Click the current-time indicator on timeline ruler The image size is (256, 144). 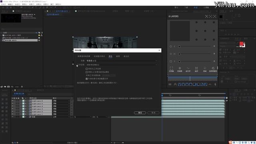tap(162, 95)
